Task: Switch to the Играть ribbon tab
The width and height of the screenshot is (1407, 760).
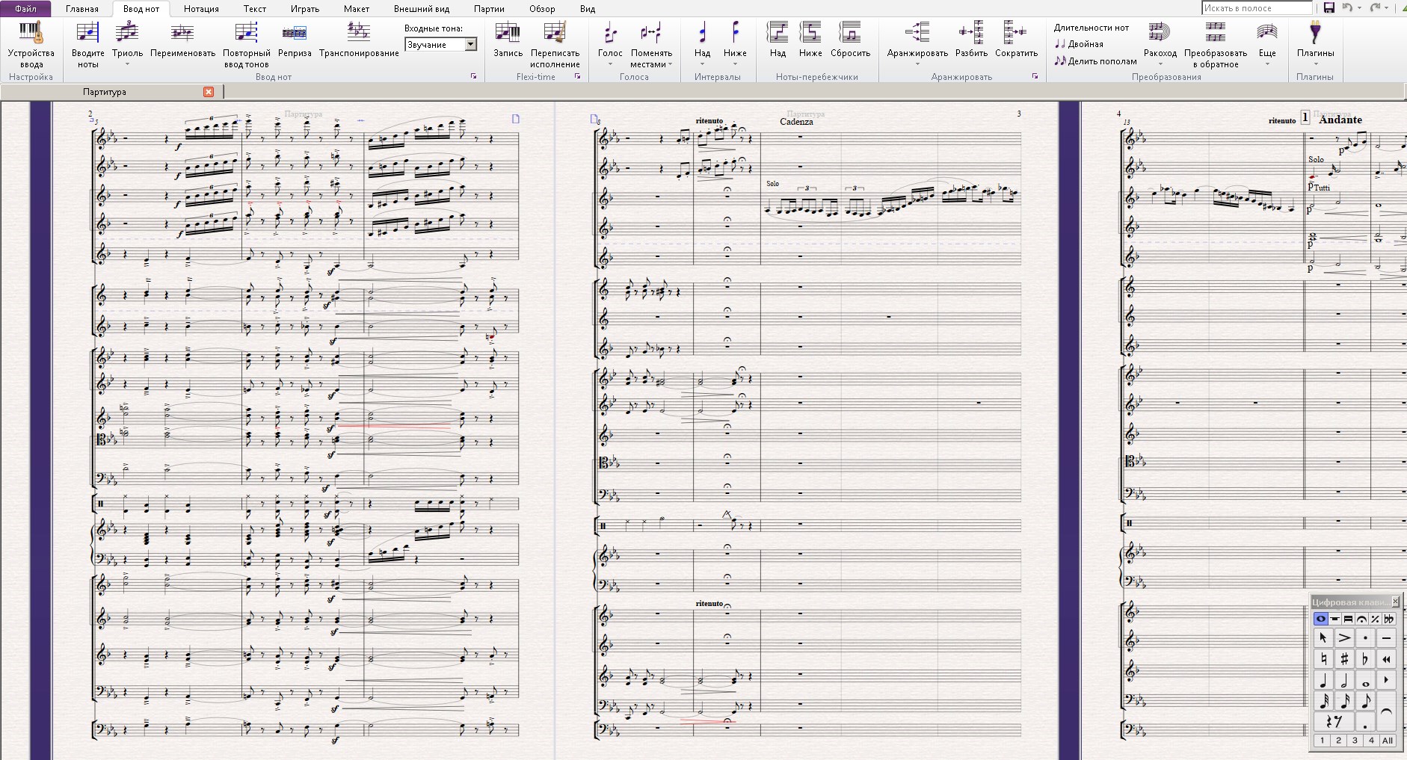Action: (x=304, y=9)
